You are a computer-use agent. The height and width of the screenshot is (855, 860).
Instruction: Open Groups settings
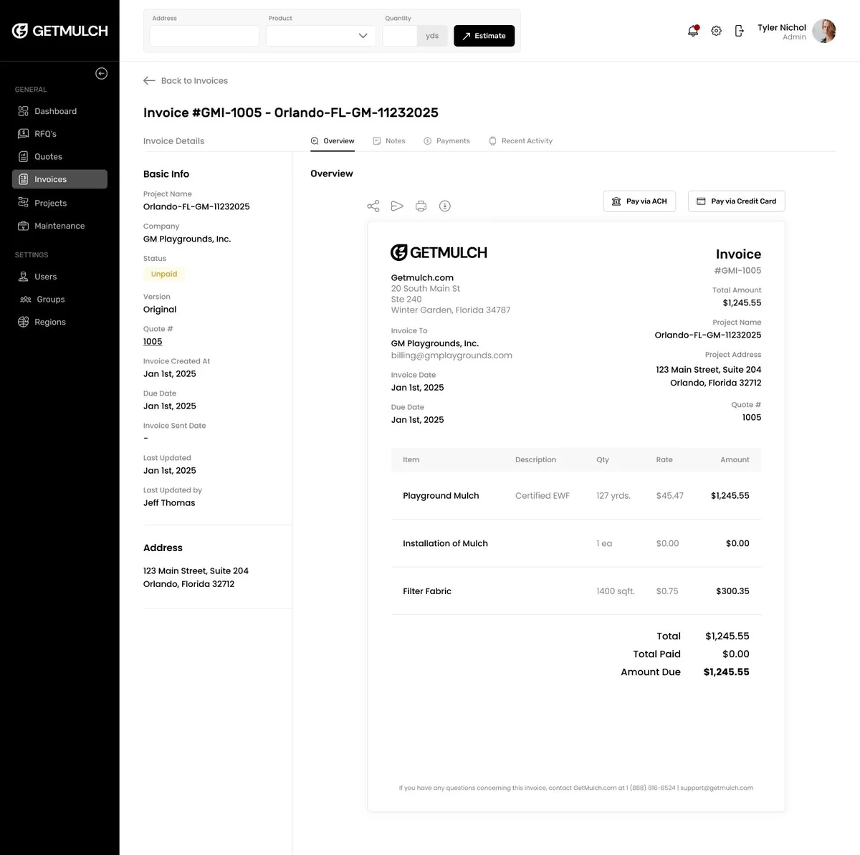point(59,300)
